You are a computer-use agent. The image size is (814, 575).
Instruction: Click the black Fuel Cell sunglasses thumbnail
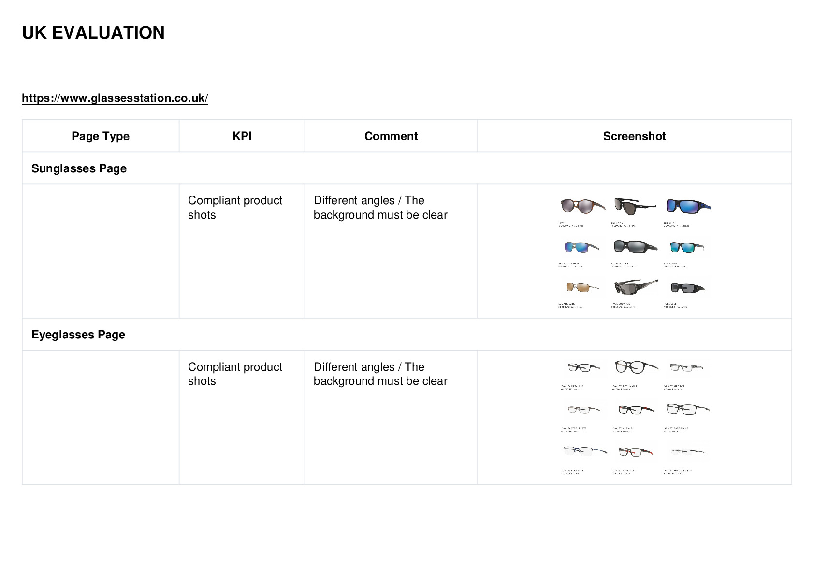coord(687,288)
